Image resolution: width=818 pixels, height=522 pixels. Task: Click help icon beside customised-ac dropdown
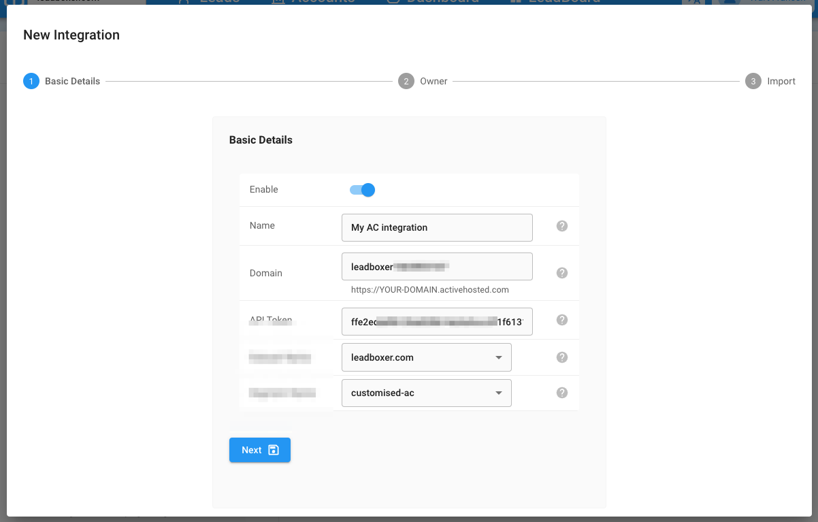pyautogui.click(x=562, y=393)
